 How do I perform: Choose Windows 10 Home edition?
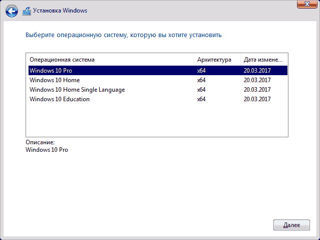tap(55, 80)
